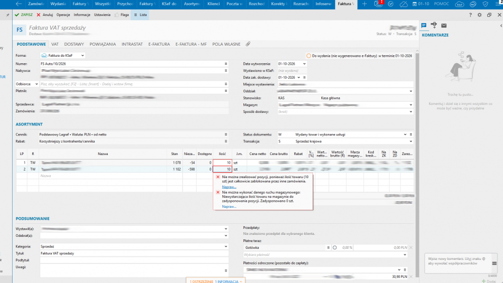Viewport: 503px width, 283px height.
Task: Switch to the POWIĄZANIA tab
Action: point(103,44)
